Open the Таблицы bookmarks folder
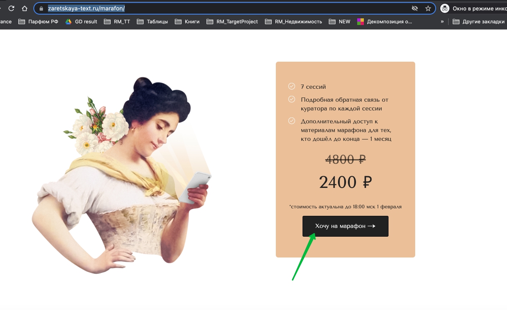This screenshot has width=507, height=310. coord(152,22)
